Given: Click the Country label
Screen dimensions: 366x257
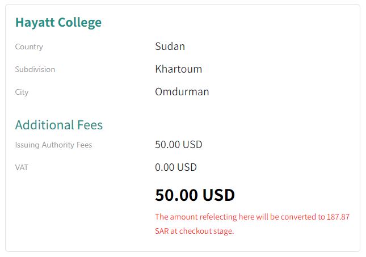Looking at the screenshot, I should coord(29,47).
